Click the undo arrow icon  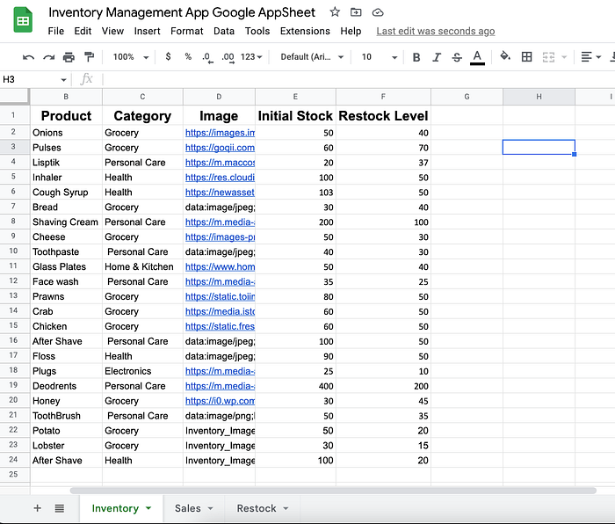[28, 57]
